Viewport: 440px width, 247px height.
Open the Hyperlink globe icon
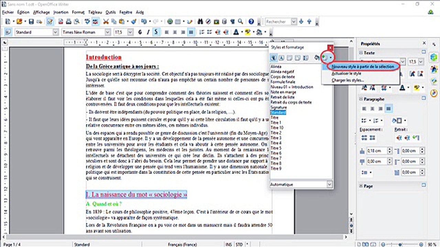click(x=170, y=22)
